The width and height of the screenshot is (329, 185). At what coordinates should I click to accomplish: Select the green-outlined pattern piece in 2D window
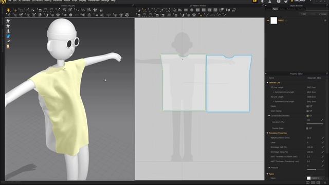pos(183,82)
